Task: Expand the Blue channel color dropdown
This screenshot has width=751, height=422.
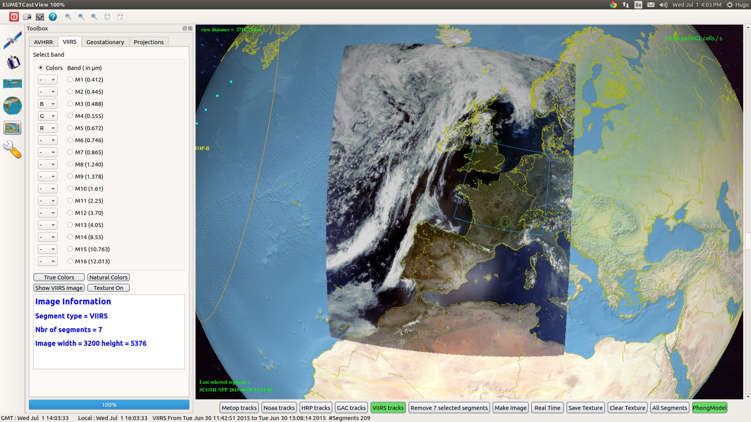Action: click(x=47, y=104)
